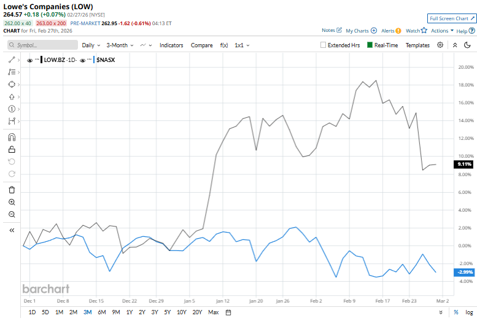
Task: Enable the magnet snap tool
Action: pos(12,137)
